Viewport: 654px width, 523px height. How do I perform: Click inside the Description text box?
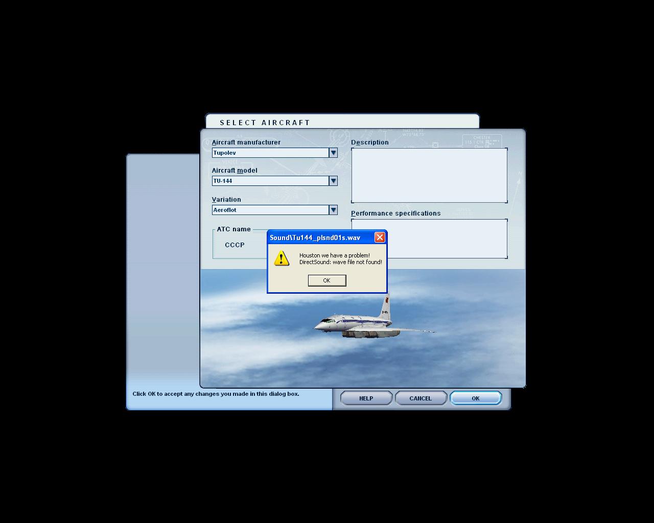point(429,175)
